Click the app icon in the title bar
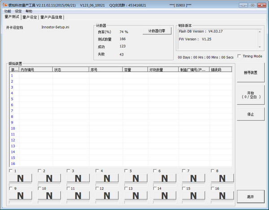This screenshot has width=269, height=210. click(5, 5)
